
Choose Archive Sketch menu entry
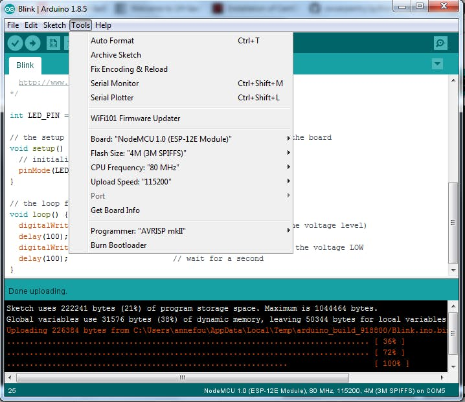coord(116,55)
